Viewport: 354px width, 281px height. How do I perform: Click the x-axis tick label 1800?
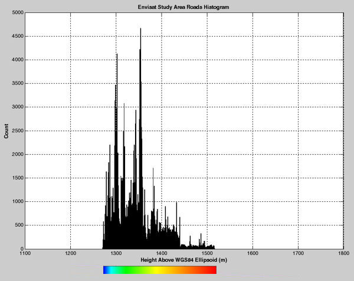click(344, 253)
